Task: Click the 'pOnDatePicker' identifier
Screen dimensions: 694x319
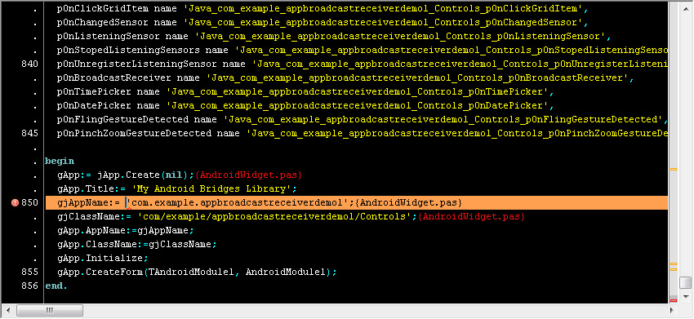Action: point(94,106)
